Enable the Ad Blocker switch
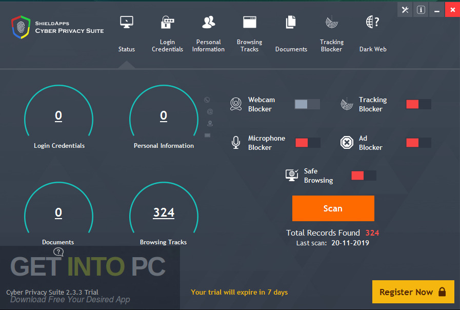 pos(418,143)
